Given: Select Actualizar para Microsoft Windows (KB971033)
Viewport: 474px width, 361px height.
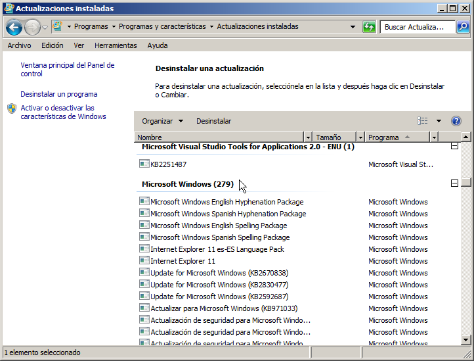Looking at the screenshot, I should (x=224, y=308).
